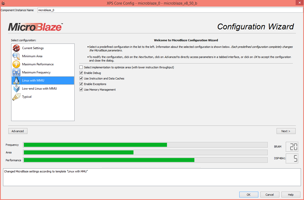Click the XPS Core Config title bar icon

[x=3, y=3]
